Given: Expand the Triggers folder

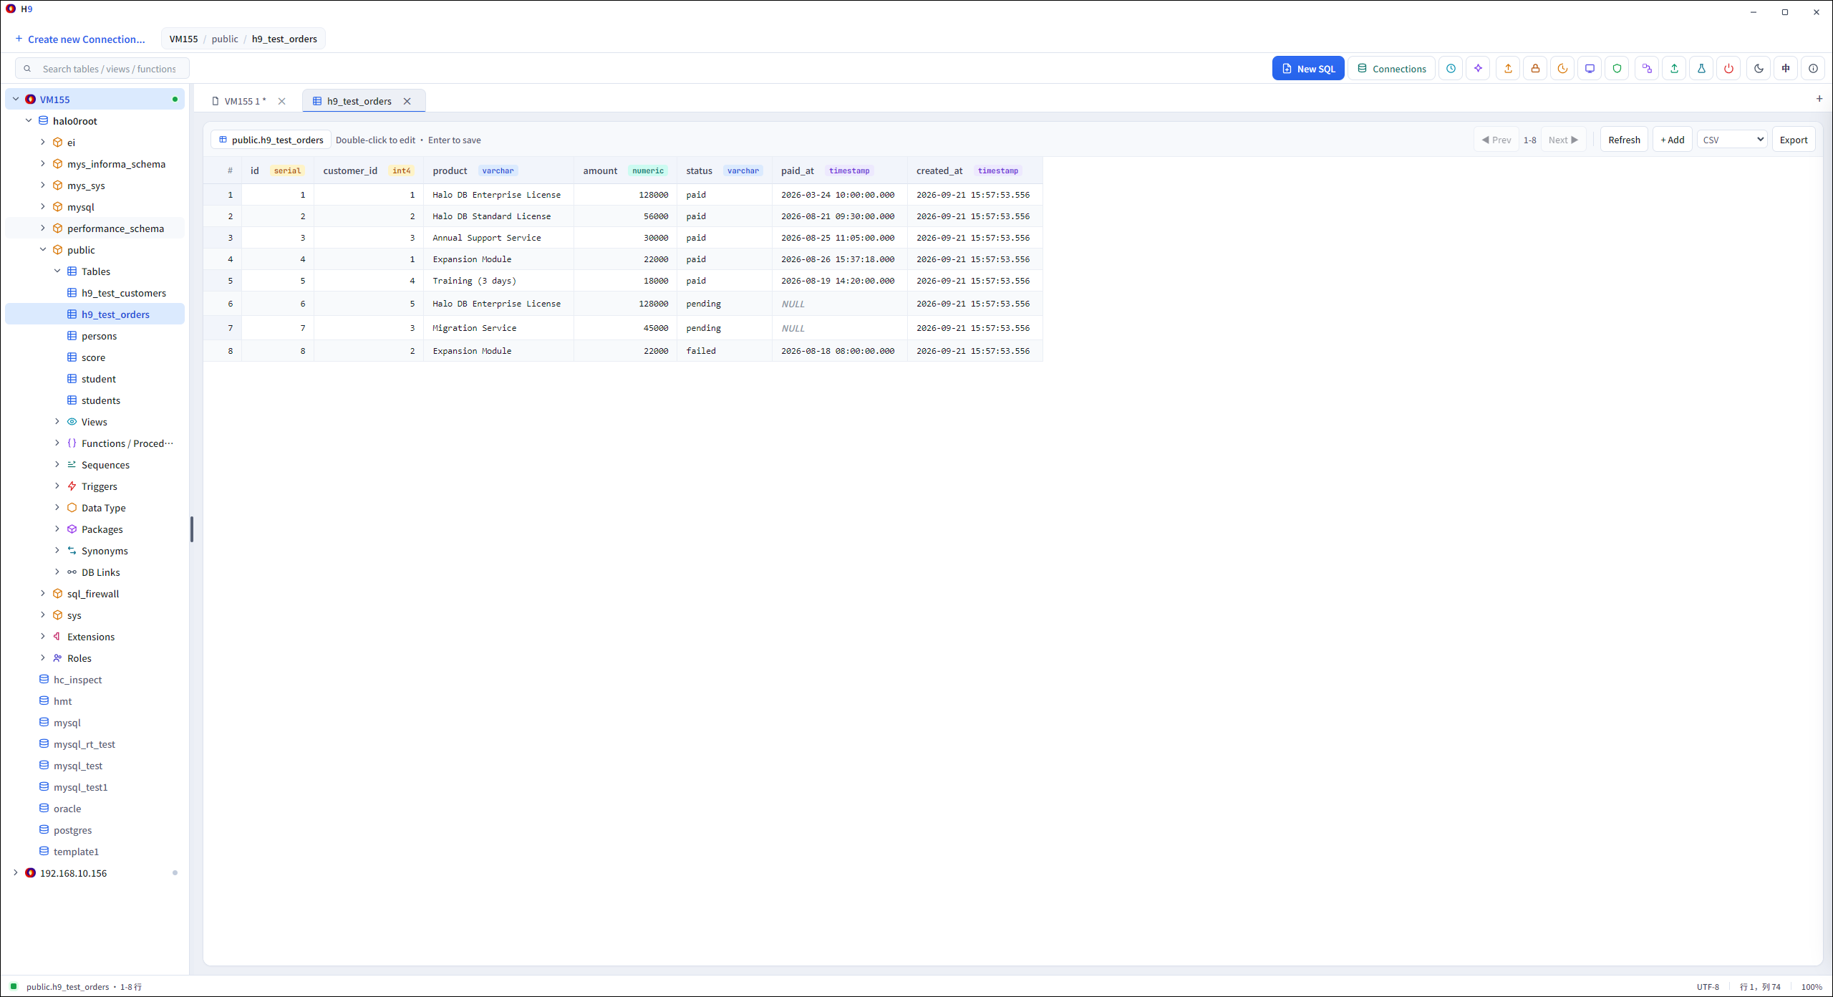Looking at the screenshot, I should pos(57,486).
